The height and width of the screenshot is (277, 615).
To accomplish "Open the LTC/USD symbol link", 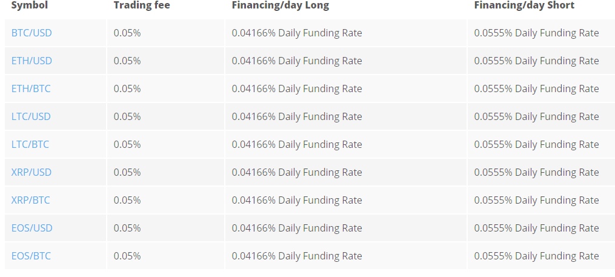I will (x=31, y=116).
